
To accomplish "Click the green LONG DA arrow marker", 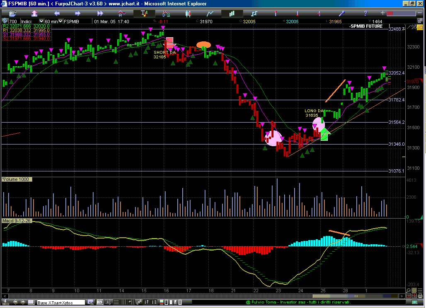I will pyautogui.click(x=325, y=134).
